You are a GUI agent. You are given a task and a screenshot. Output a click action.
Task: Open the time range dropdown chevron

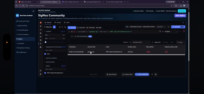[x=164, y=27]
